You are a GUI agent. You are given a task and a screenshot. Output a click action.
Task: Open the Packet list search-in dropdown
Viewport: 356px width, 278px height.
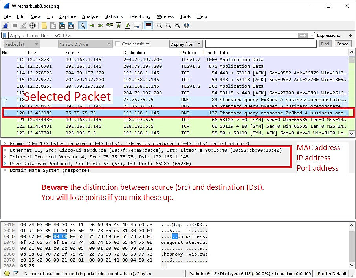point(22,44)
